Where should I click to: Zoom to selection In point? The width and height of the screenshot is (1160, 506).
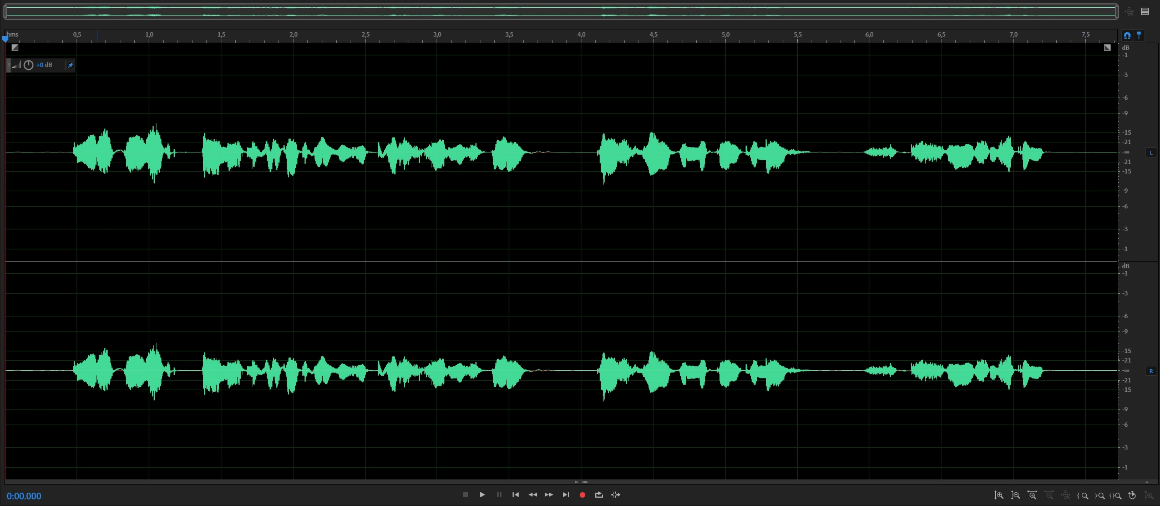1082,495
